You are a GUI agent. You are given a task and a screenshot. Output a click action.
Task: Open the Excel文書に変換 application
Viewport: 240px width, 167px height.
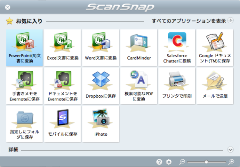pyautogui.click(x=62, y=48)
